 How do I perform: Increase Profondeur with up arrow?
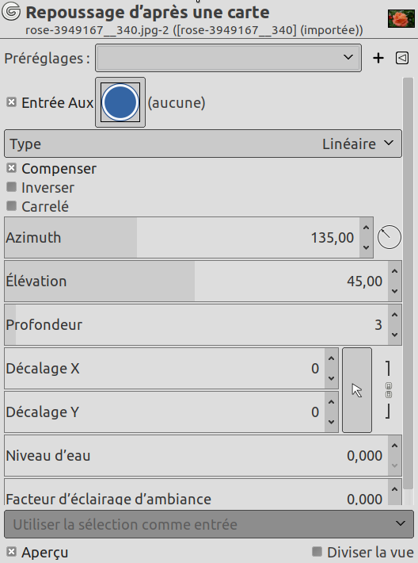click(395, 315)
